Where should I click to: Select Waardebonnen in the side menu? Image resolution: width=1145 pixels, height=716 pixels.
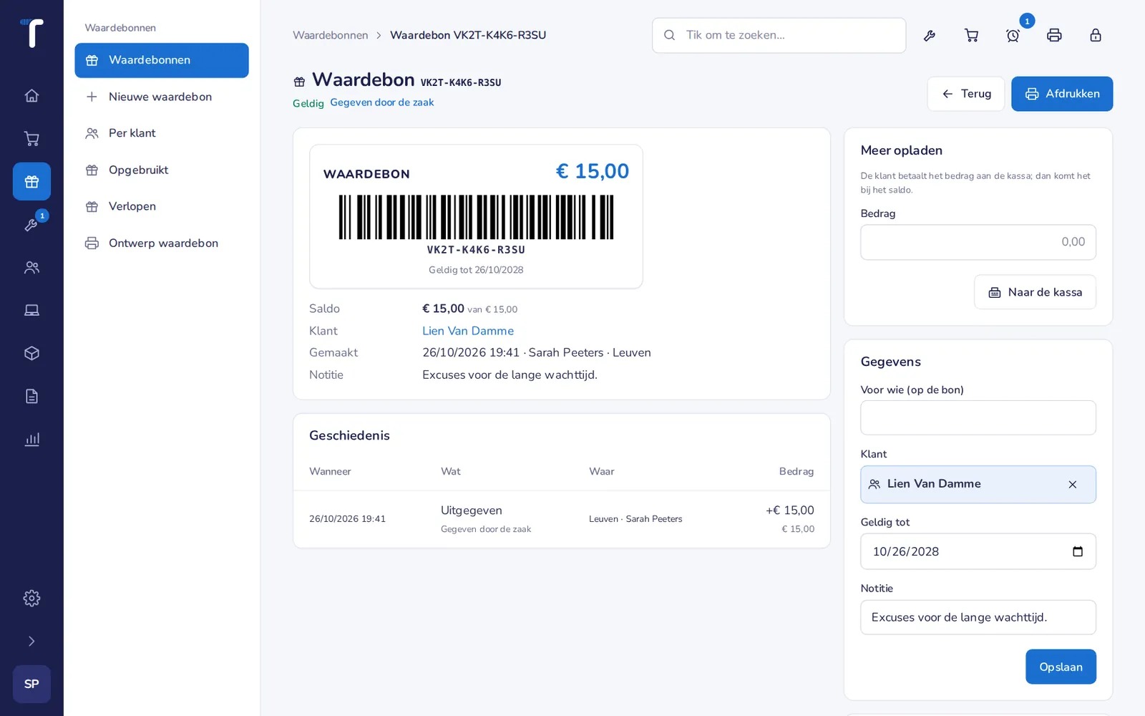162,60
